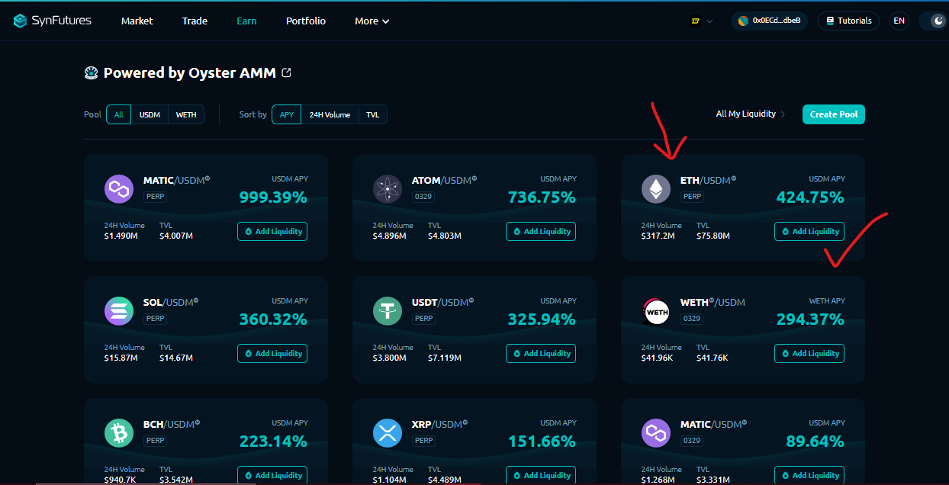Viewport: 949px width, 485px height.
Task: Sort pools by TVL
Action: coord(372,114)
